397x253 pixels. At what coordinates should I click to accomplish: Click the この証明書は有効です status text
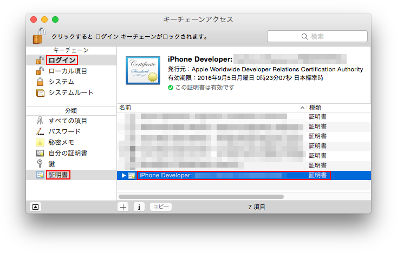point(205,88)
